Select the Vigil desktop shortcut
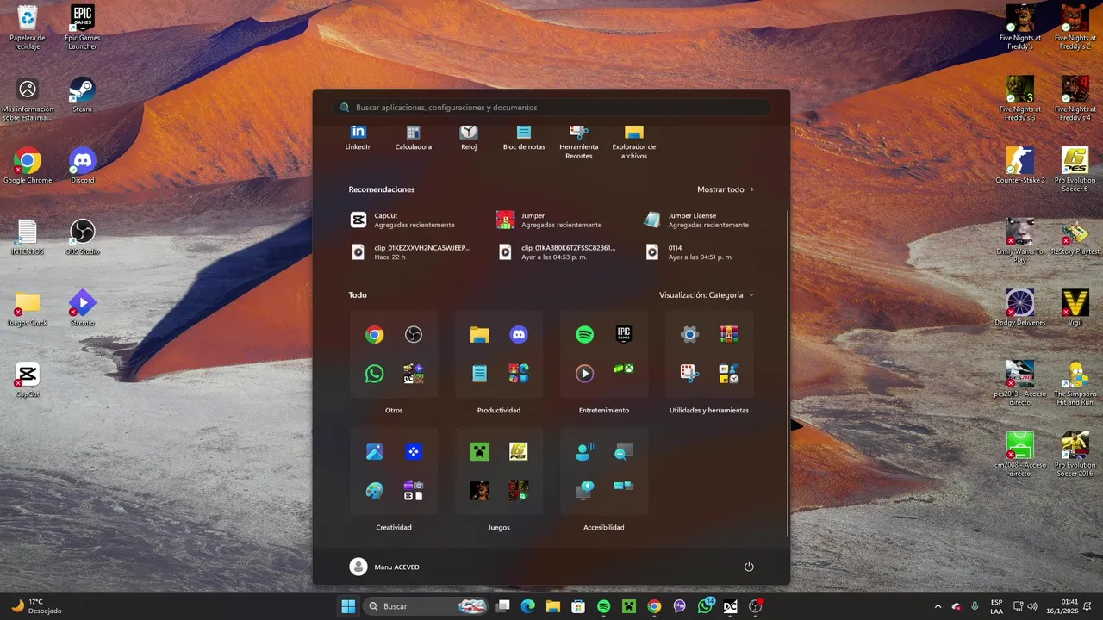 coord(1075,307)
